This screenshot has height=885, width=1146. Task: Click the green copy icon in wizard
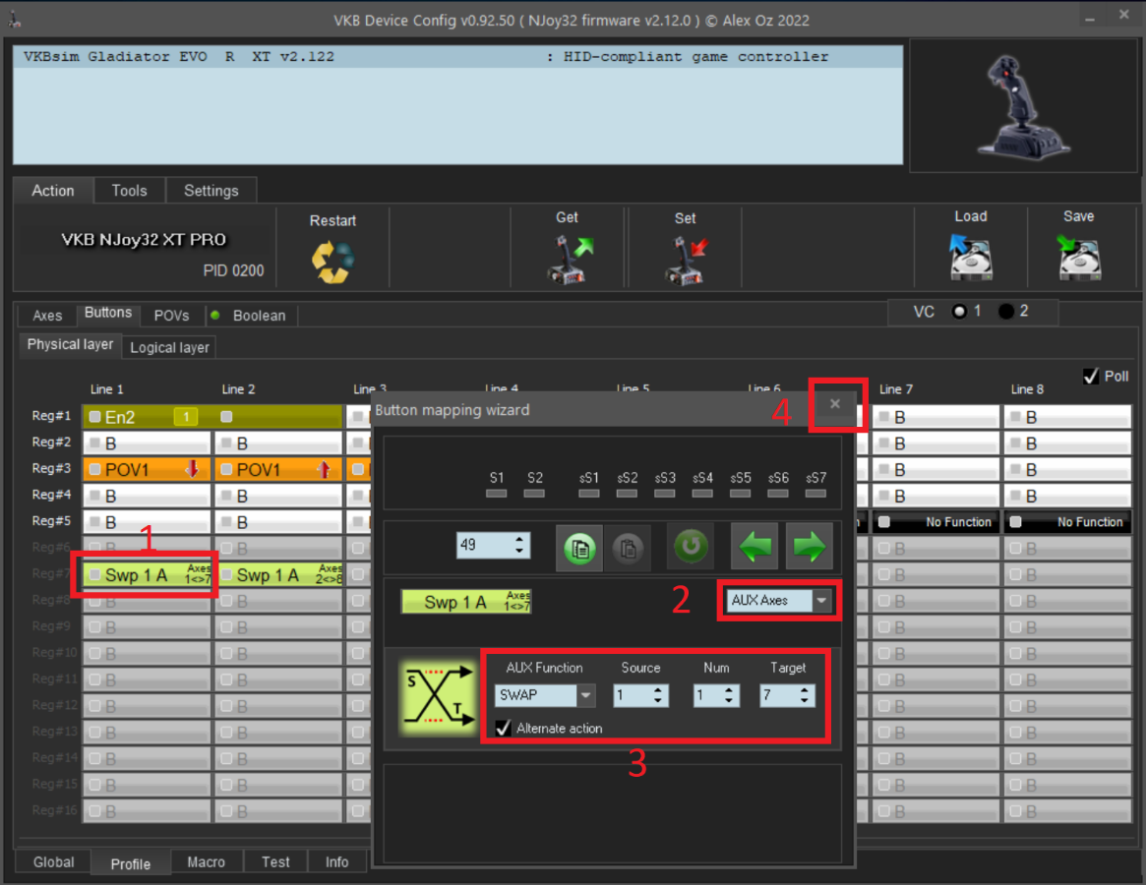tap(579, 548)
